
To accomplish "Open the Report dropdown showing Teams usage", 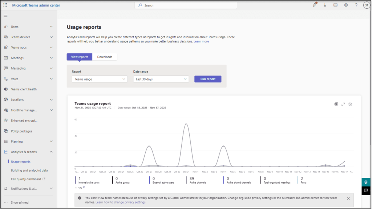I will pos(99,79).
